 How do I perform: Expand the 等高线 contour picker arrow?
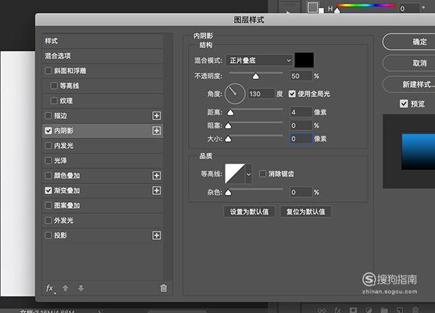249,174
